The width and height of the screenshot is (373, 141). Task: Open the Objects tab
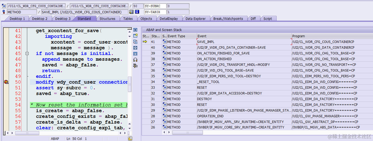[146, 19]
